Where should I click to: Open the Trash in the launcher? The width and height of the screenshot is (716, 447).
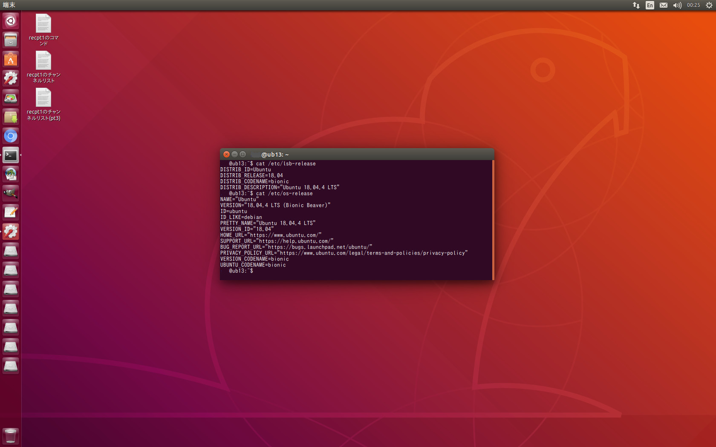[11, 436]
